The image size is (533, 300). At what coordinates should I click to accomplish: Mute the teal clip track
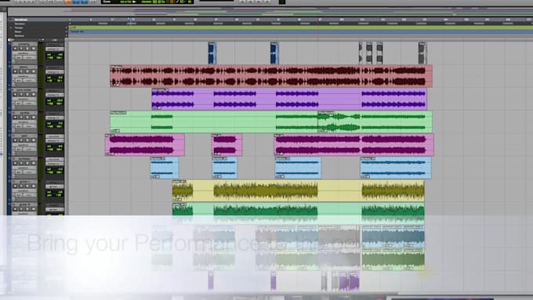33,209
